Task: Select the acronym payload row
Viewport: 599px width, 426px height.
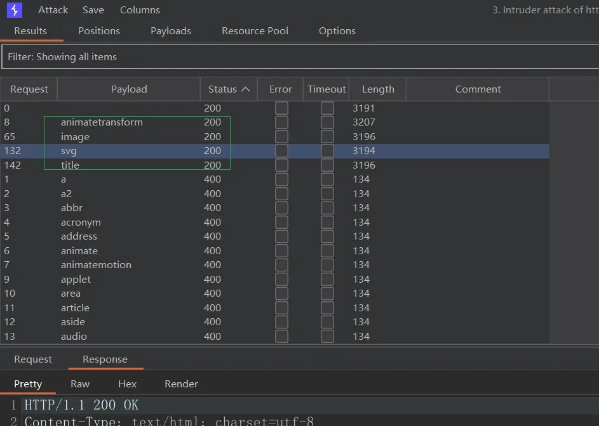Action: click(274, 223)
